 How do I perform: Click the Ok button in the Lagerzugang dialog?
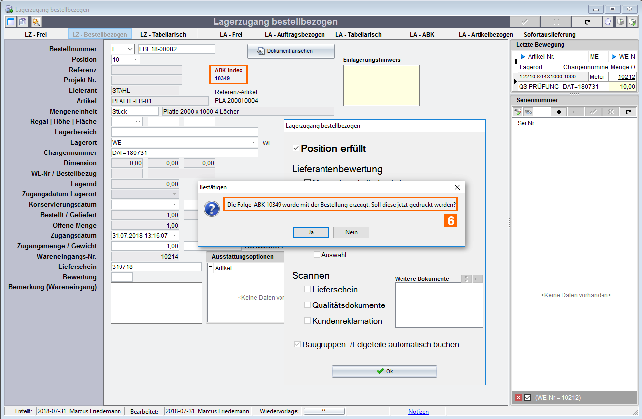pos(384,371)
